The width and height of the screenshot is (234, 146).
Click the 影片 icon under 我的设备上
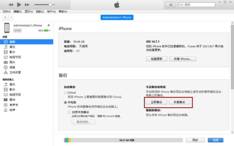tap(6, 89)
